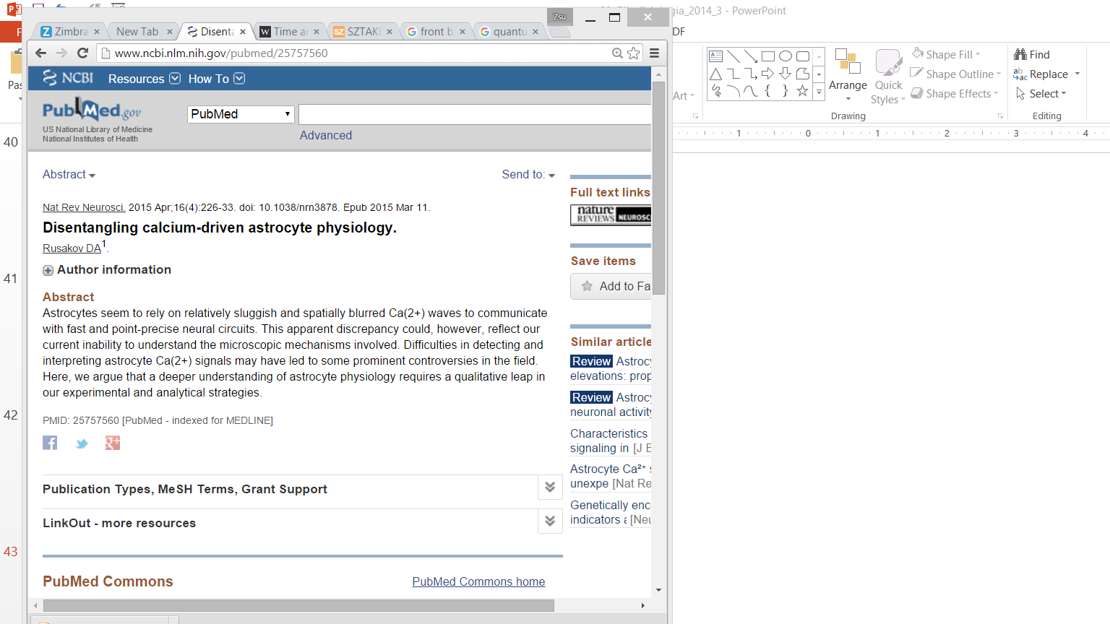Viewport: 1110px width, 624px height.
Task: Close the Time article tab
Action: (317, 32)
